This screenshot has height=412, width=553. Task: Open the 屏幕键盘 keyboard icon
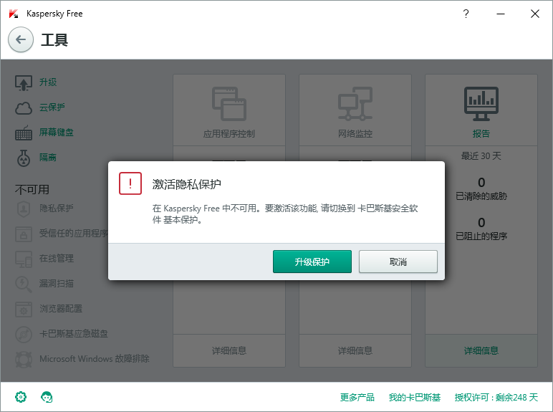[24, 133]
